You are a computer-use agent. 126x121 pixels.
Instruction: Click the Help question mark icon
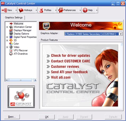pyautogui.click(x=85, y=10)
